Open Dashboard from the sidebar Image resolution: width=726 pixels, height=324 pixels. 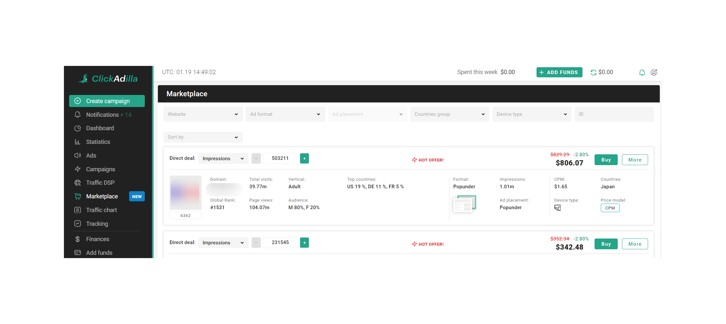click(x=100, y=128)
